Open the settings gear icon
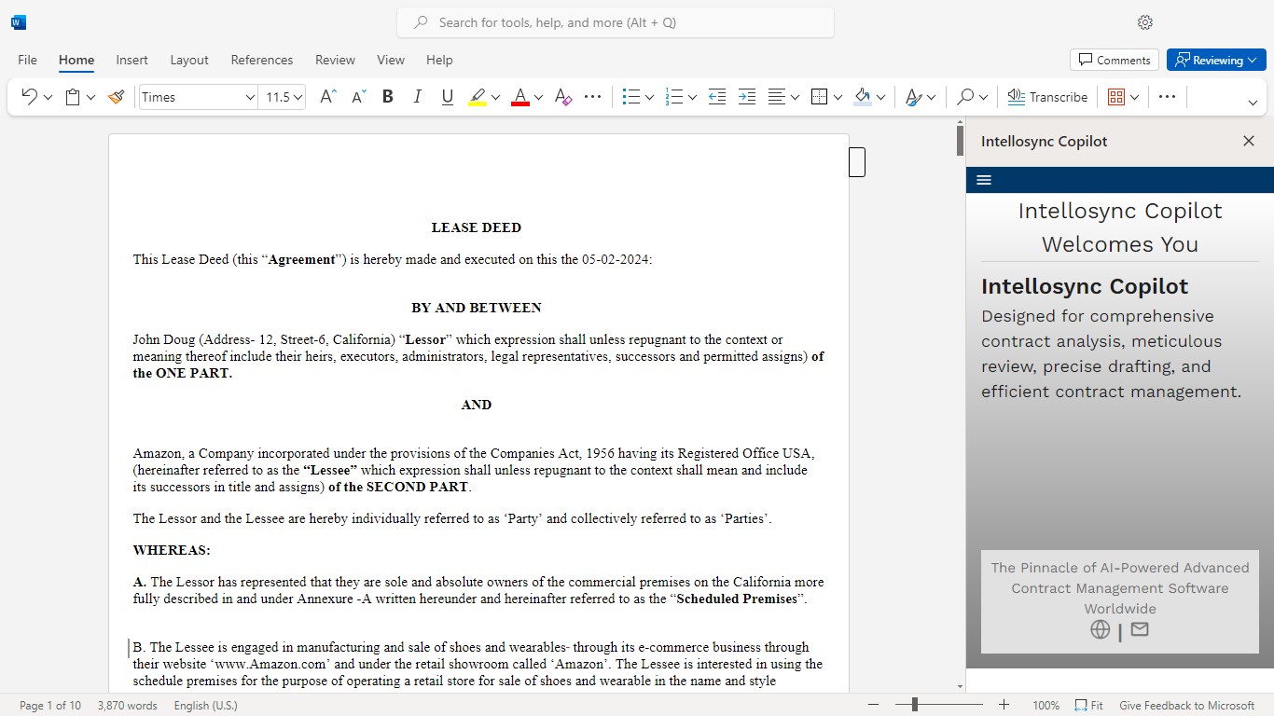This screenshot has width=1274, height=716. point(1145,22)
